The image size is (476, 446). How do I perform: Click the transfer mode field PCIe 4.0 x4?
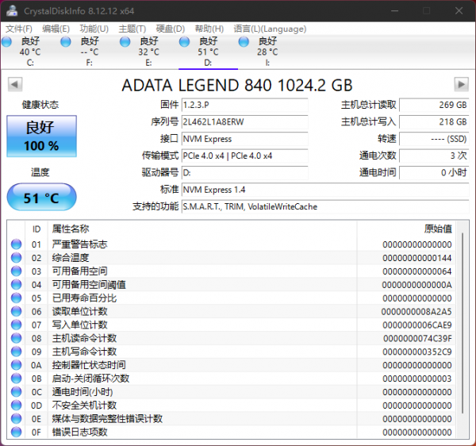[x=244, y=156]
